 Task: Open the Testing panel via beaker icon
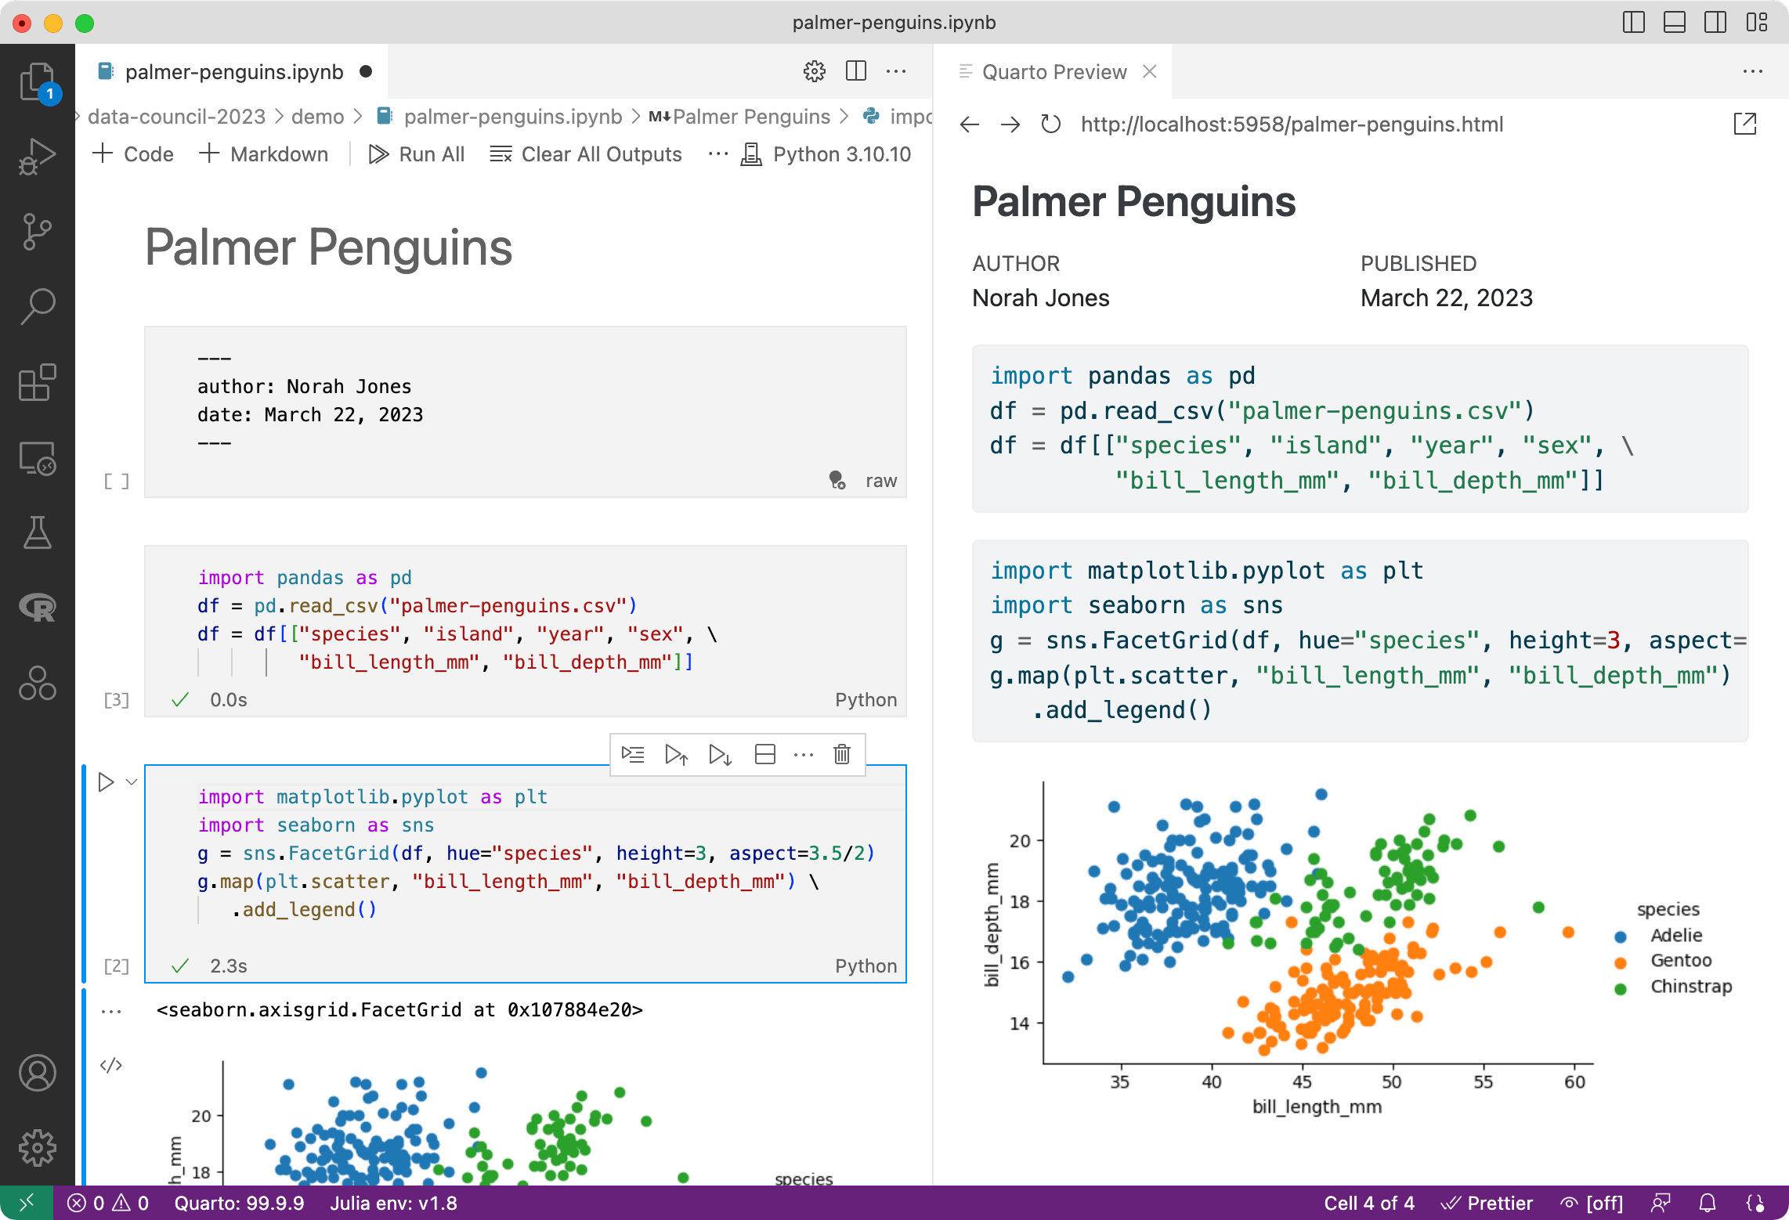click(x=37, y=533)
